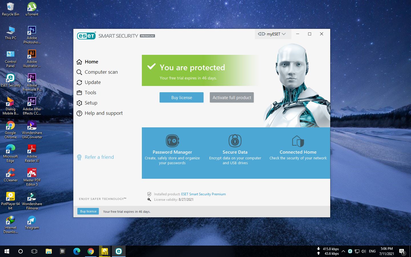Image resolution: width=411 pixels, height=257 pixels.
Task: Launch Adobe Photoshop desktop shortcut
Action: [32, 35]
